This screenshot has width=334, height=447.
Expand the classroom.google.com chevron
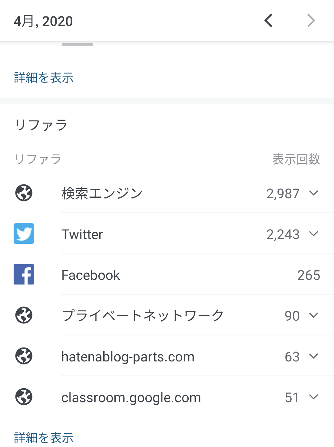coord(313,397)
